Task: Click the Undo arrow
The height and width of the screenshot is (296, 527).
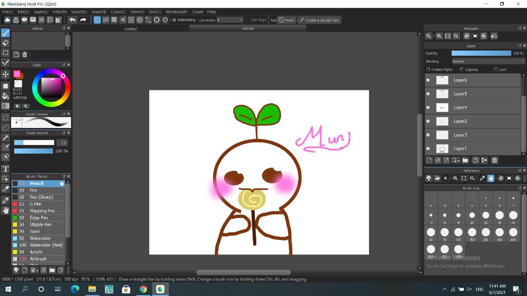Action: tap(72, 20)
